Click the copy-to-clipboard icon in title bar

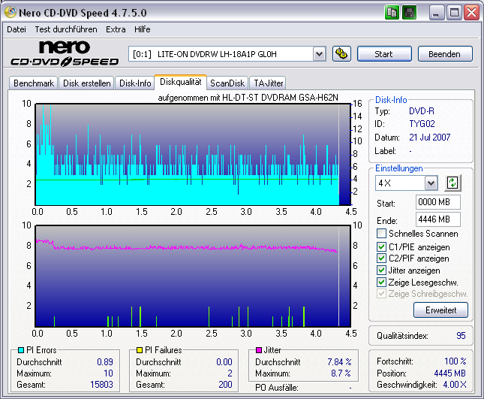392,13
